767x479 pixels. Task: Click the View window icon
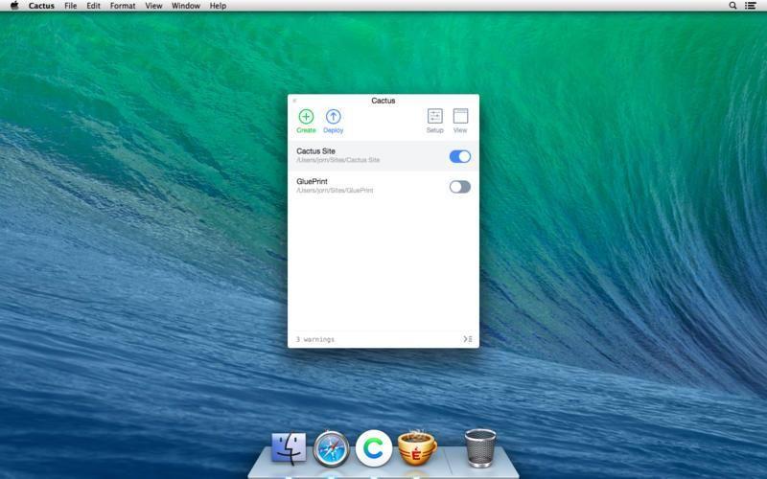click(x=460, y=116)
